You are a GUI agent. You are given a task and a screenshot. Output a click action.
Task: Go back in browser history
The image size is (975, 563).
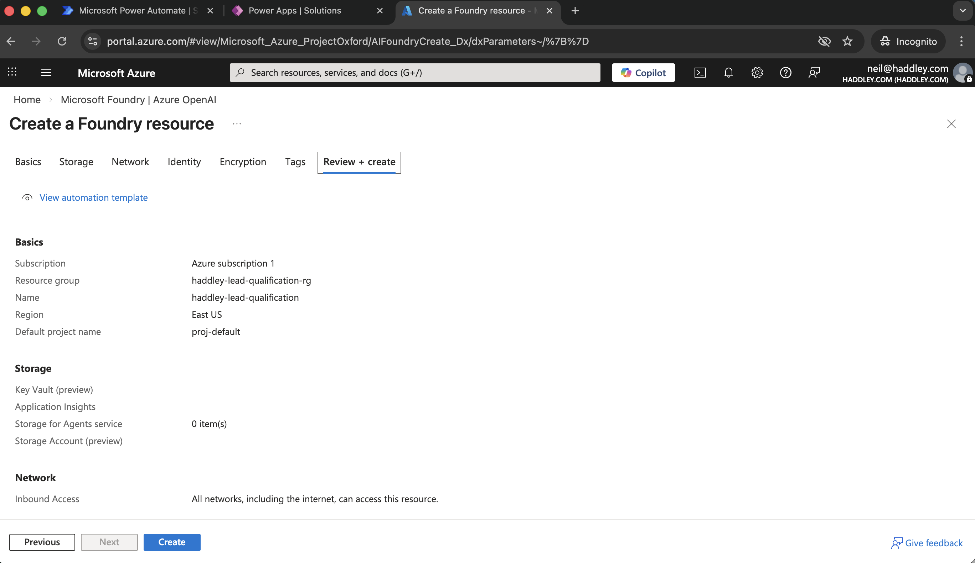point(11,41)
